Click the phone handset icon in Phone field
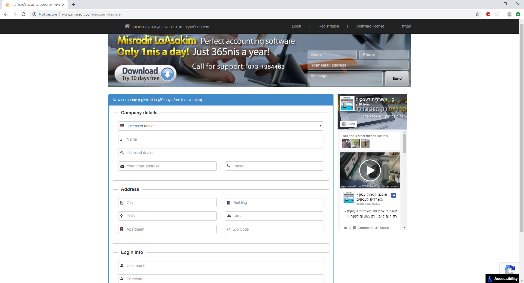The width and height of the screenshot is (524, 283). [x=229, y=166]
